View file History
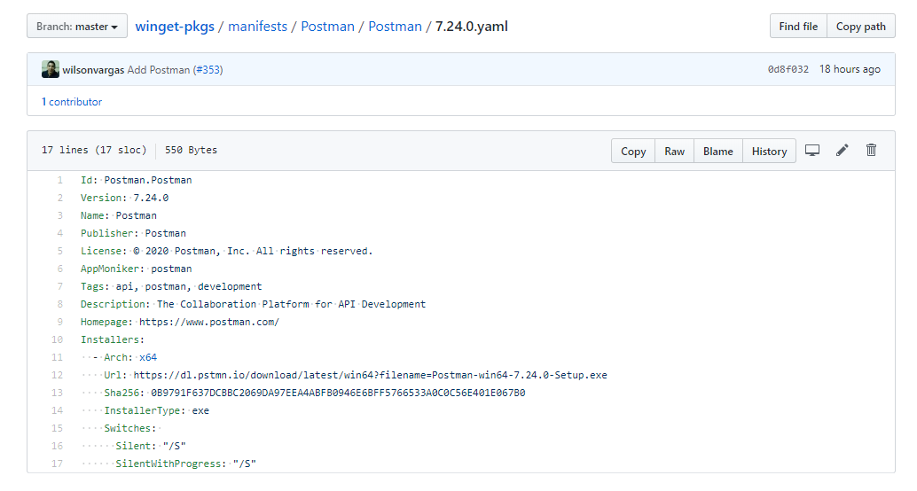The height and width of the screenshot is (491, 917). [769, 152]
